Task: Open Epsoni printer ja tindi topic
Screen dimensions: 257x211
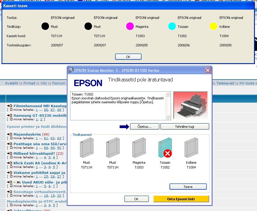Action: 37,127
